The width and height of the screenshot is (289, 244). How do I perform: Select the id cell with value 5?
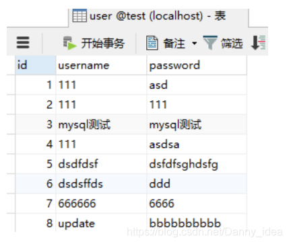click(36, 164)
